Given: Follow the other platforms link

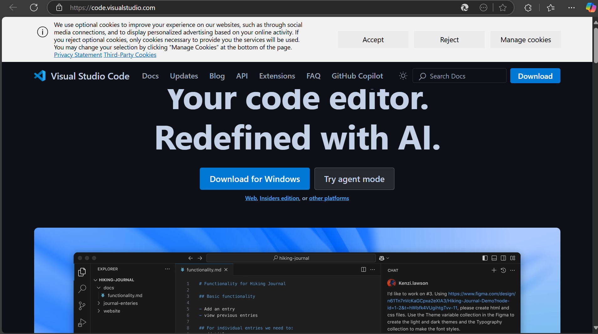Looking at the screenshot, I should (x=329, y=198).
